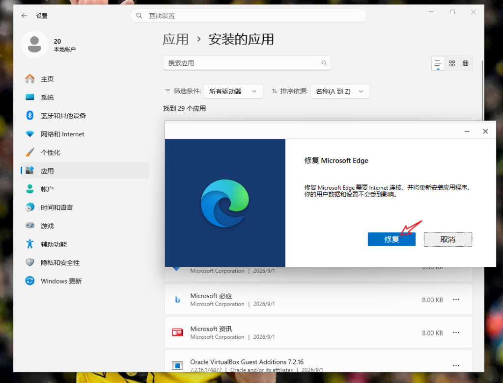
Task: Minimize the Edge repair dialog
Action: pos(467,131)
